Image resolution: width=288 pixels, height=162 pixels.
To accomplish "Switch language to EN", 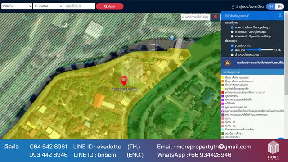I will (279, 7).
